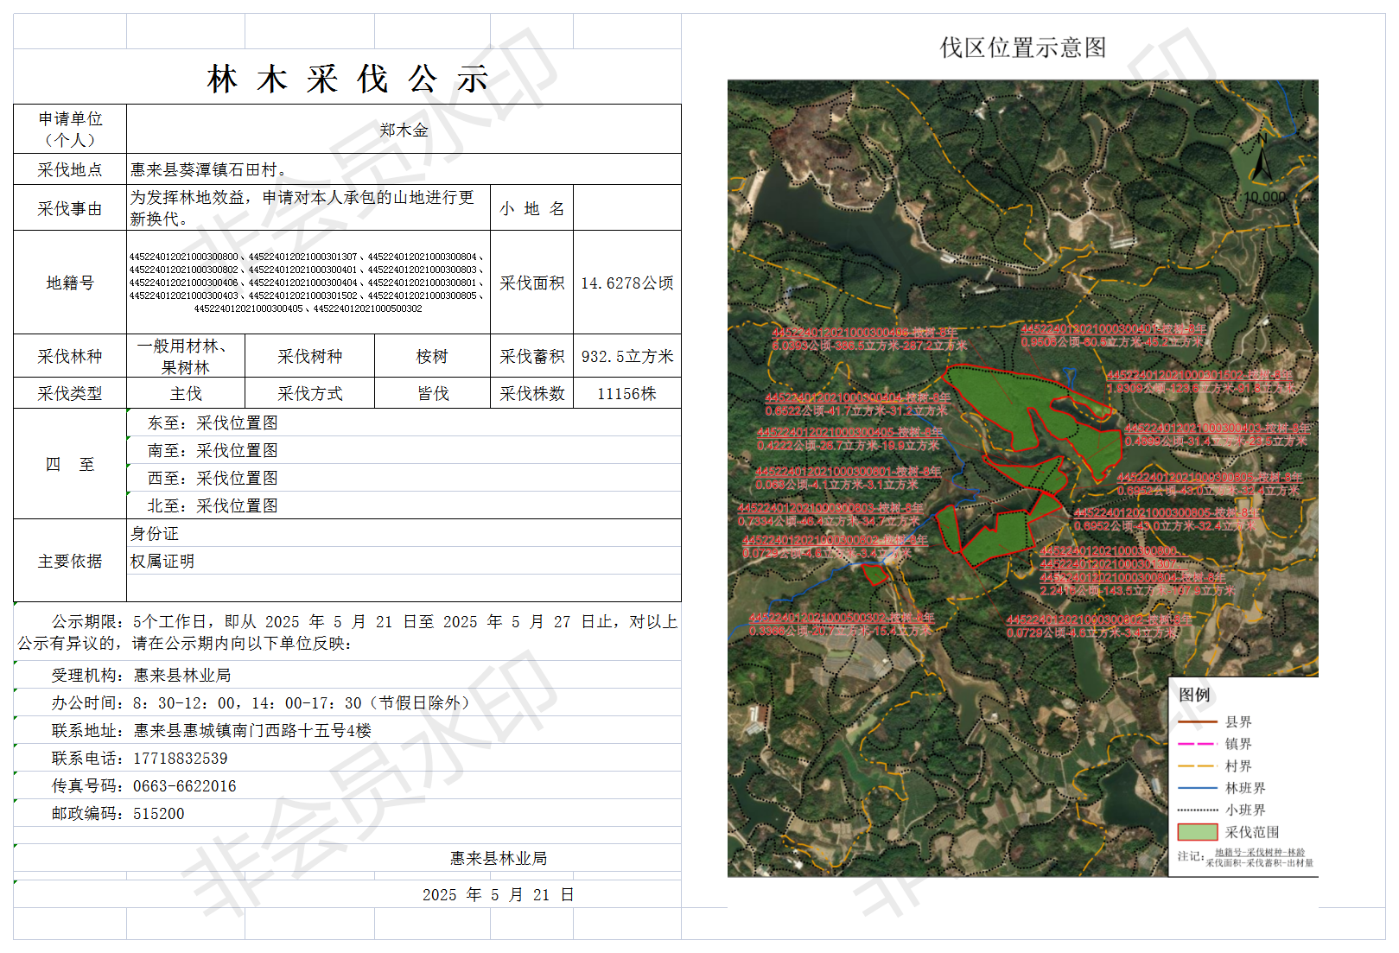Click the 公示期限 paragraph line
Image resolution: width=1399 pixels, height=953 pixels.
coord(347,632)
